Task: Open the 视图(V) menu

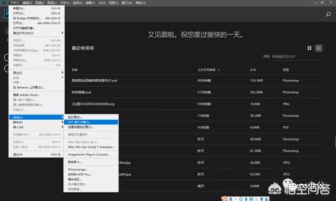Action: [113, 3]
